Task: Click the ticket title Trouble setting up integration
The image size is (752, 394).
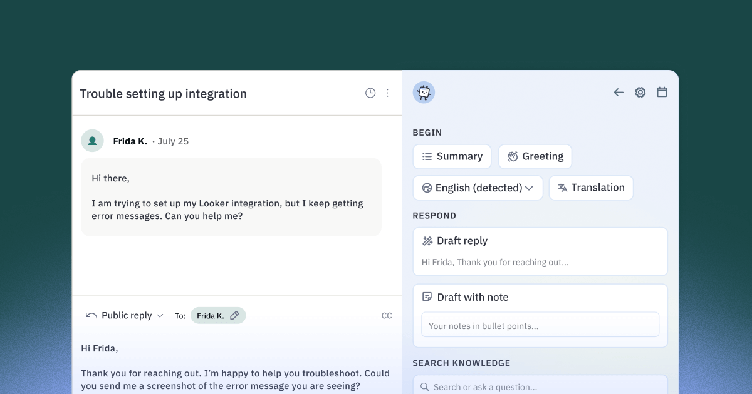Action: coord(164,94)
